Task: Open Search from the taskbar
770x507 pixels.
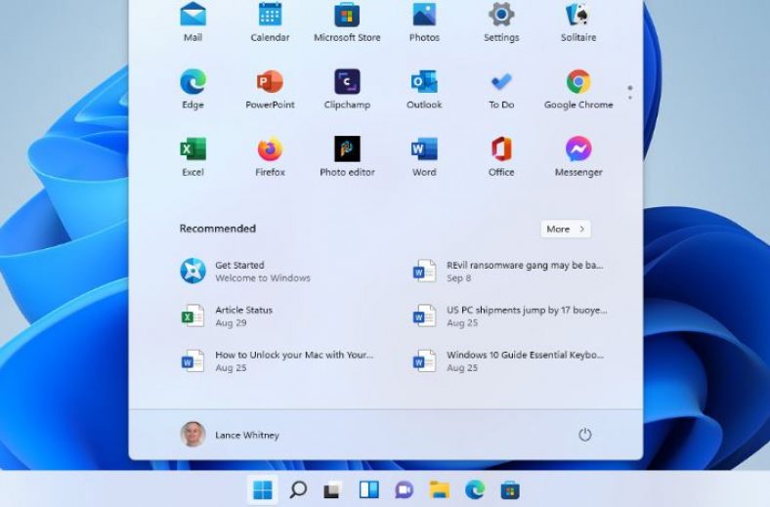Action: [298, 489]
